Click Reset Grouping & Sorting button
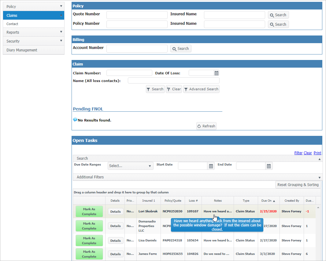This screenshot has height=261, width=326. point(298,185)
